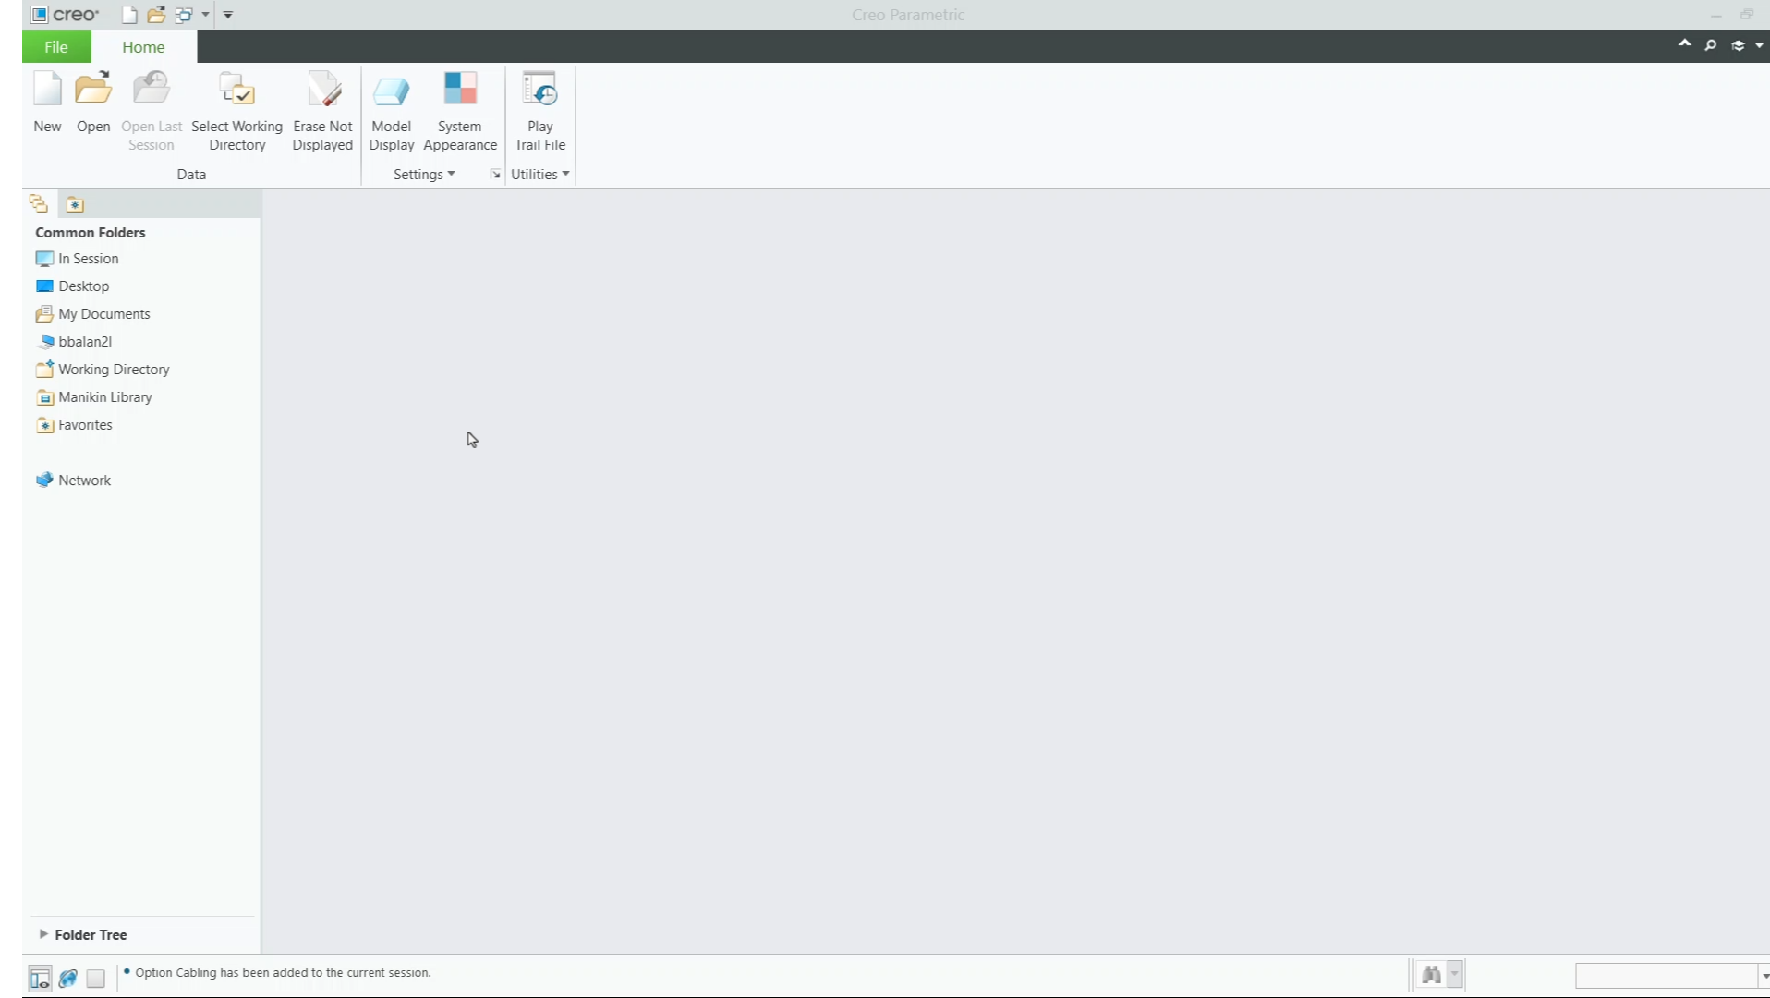The height and width of the screenshot is (998, 1770).
Task: Switch to Common Folders navigator tab icon
Action: 38,203
